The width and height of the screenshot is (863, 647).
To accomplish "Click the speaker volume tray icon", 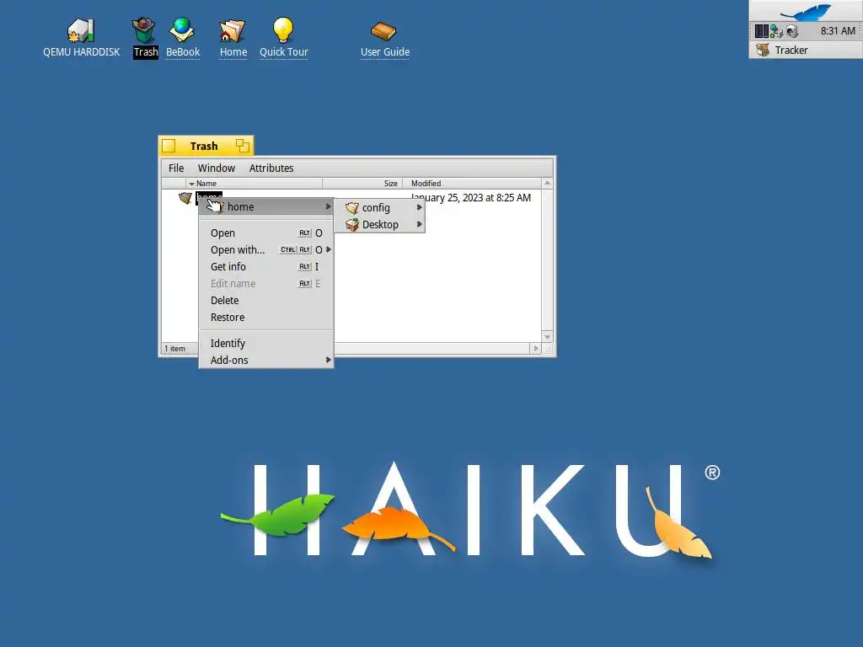I will 791,31.
